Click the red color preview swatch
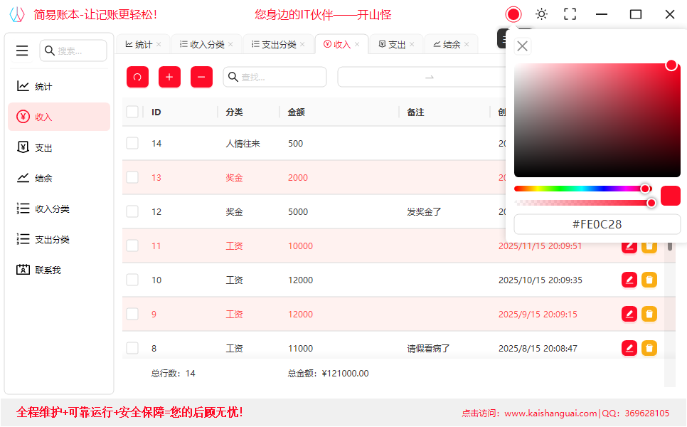This screenshot has width=687, height=427. (x=671, y=196)
